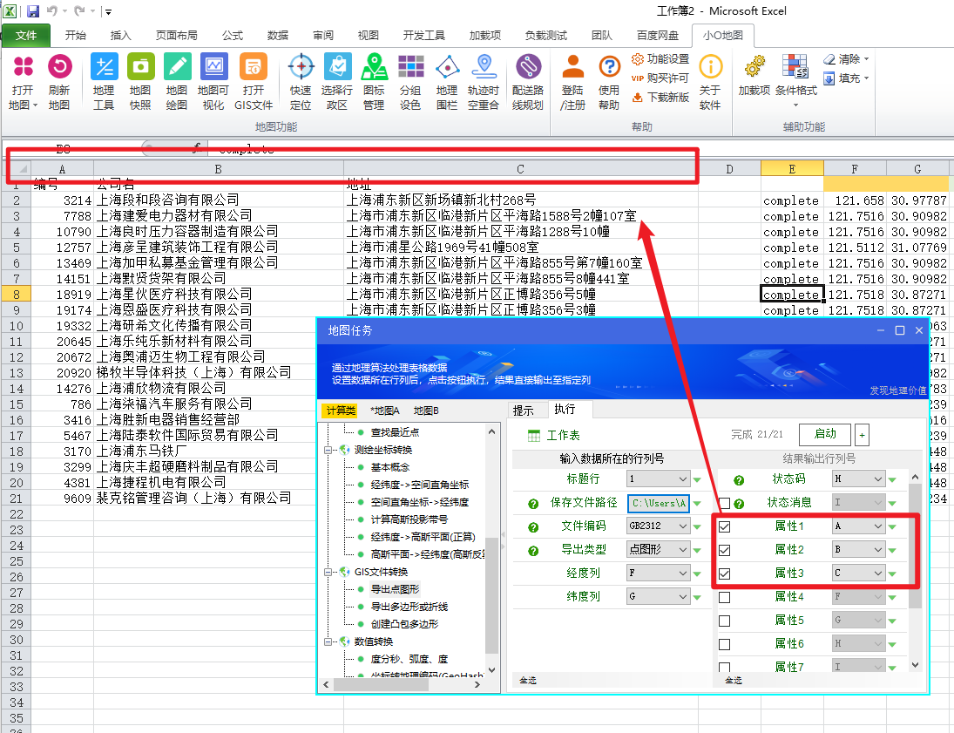Image resolution: width=954 pixels, height=733 pixels.
Task: Open the 纬度列 dropdown
Action: point(659,596)
